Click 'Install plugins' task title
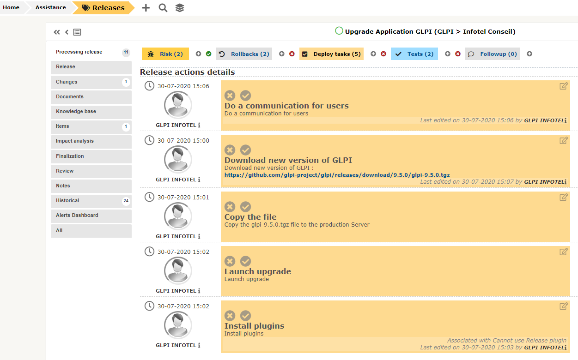578x360 pixels. (254, 326)
